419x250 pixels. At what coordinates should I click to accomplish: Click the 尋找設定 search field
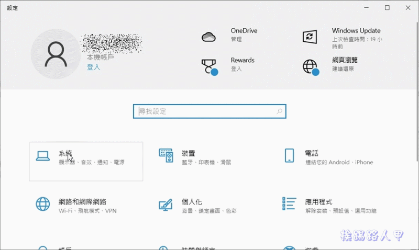point(210,111)
